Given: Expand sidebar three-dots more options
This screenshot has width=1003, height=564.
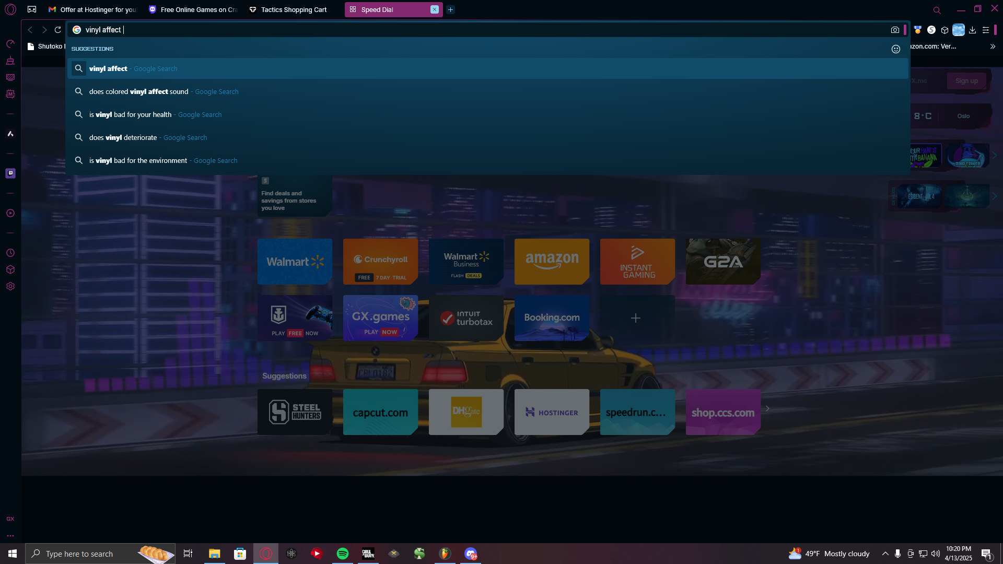Looking at the screenshot, I should [x=10, y=536].
